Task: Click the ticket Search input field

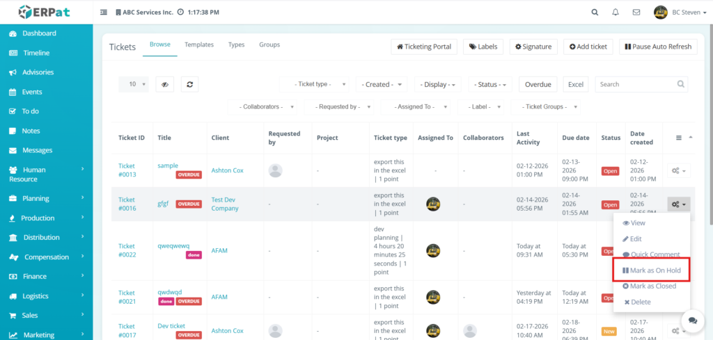Action: click(x=641, y=84)
